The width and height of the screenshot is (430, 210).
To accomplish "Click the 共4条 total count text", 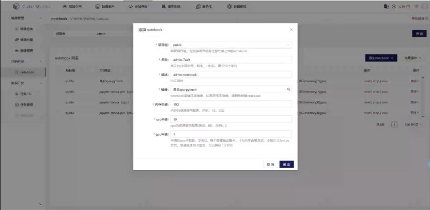I will point(380,125).
